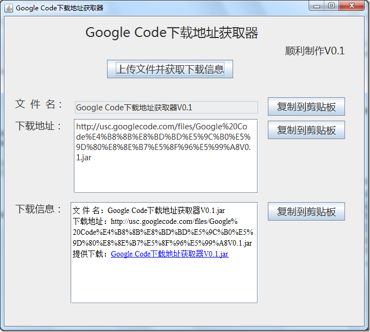
Task: Copy the download address with its 复制到剪贴板 button
Action: point(306,130)
